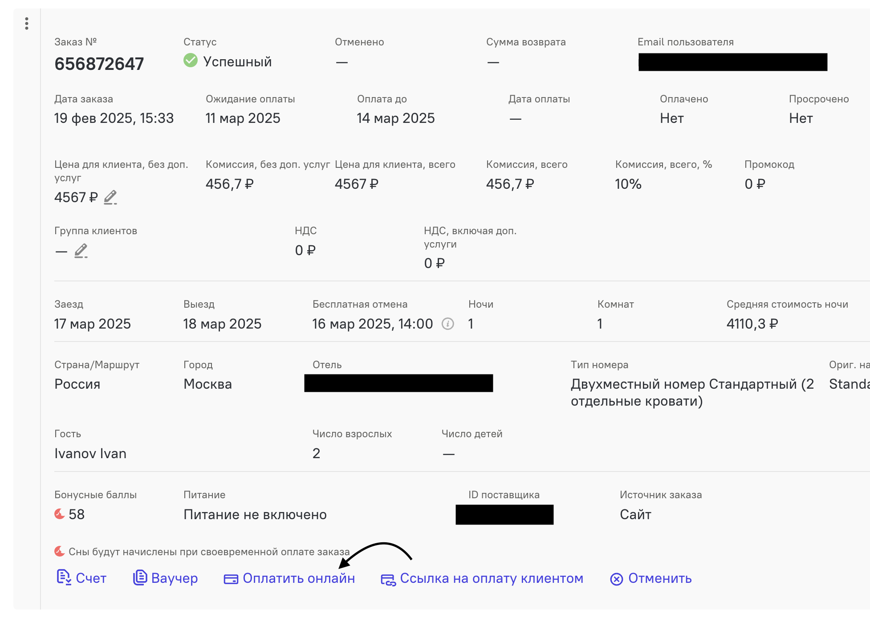Edit the client group field
This screenshot has height=618, width=870.
pos(81,251)
